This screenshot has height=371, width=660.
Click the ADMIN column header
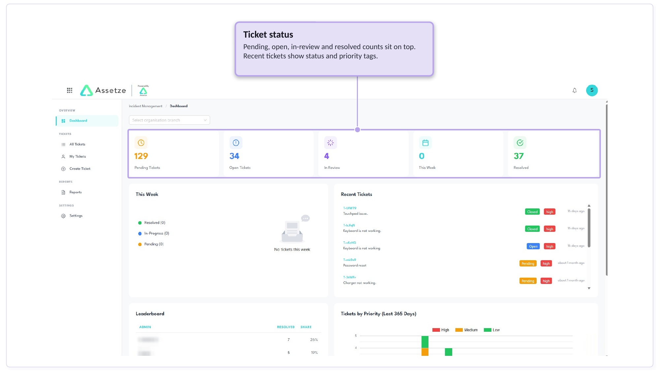(x=145, y=327)
